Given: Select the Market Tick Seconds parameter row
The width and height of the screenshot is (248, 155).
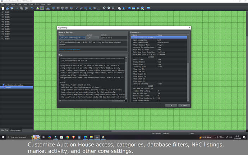Looking at the screenshot, I should click(x=159, y=96).
